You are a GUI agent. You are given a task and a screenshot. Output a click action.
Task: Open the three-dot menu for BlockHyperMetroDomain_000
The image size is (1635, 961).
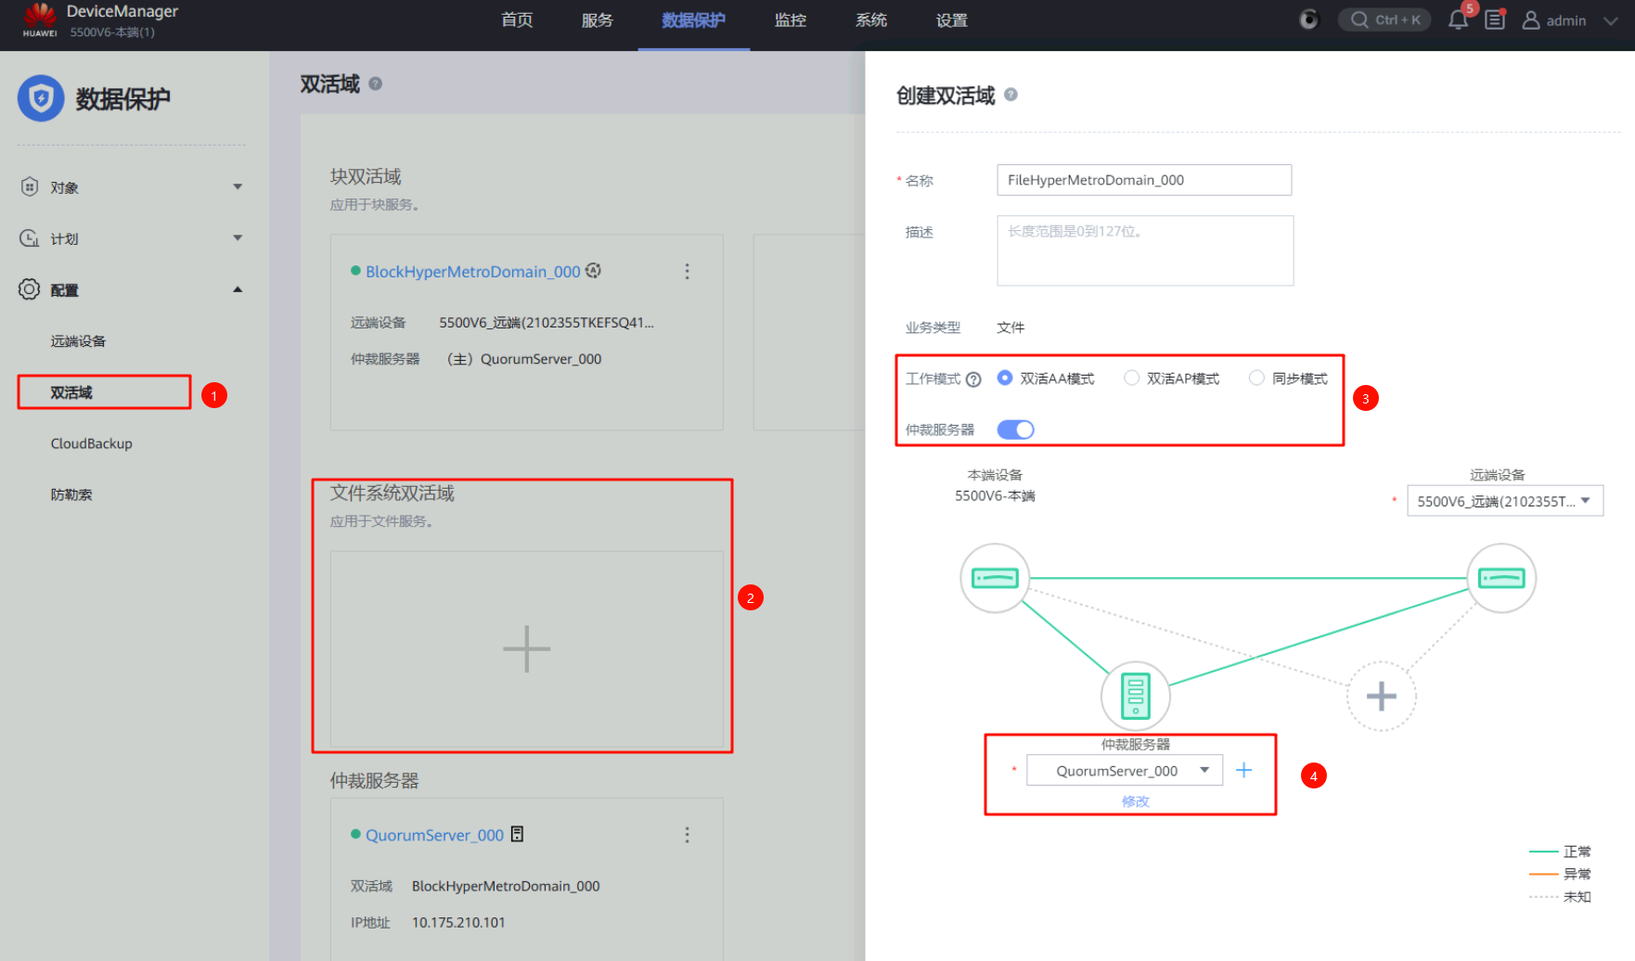click(x=687, y=271)
